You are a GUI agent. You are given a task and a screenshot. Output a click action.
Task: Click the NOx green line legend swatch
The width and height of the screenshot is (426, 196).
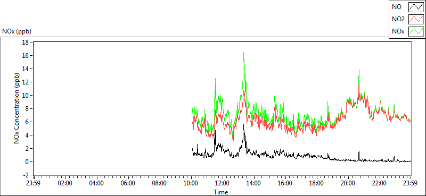point(416,31)
